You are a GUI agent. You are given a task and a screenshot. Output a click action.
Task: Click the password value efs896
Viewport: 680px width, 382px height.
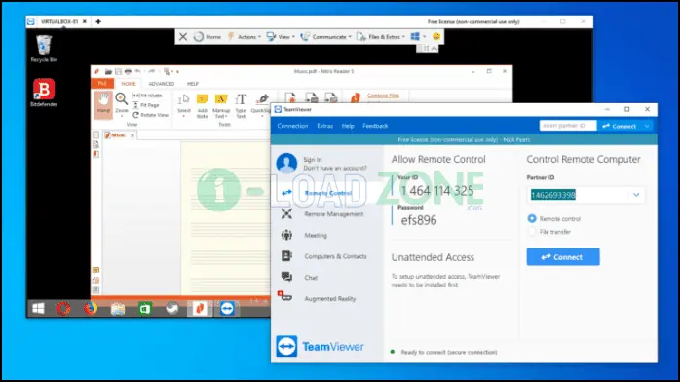click(419, 220)
